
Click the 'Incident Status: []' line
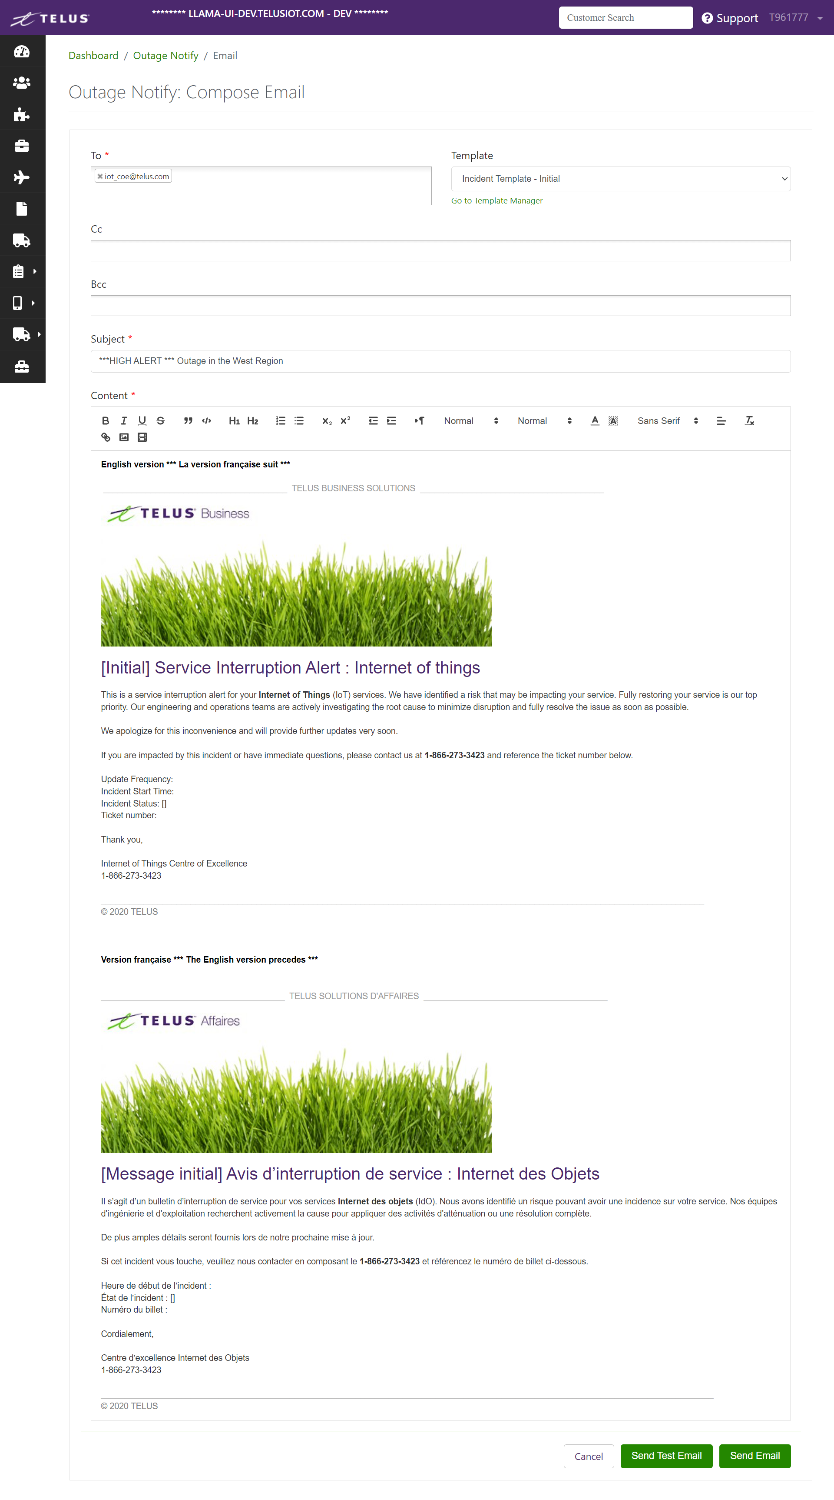(134, 803)
